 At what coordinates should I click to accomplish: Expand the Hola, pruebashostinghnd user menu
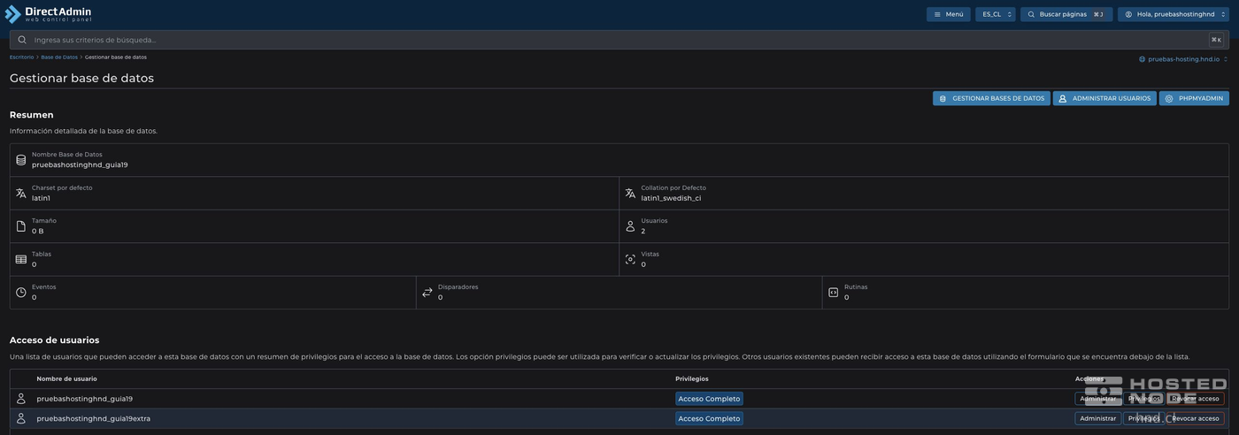click(x=1174, y=14)
